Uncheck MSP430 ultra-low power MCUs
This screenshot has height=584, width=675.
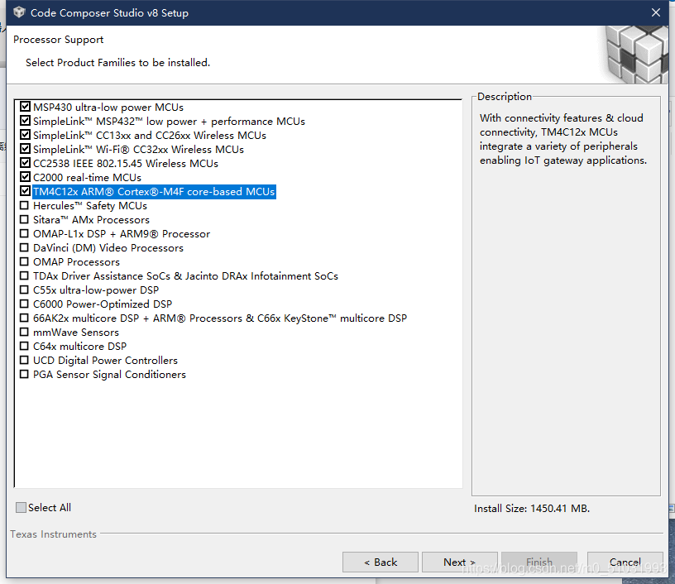[x=25, y=108]
